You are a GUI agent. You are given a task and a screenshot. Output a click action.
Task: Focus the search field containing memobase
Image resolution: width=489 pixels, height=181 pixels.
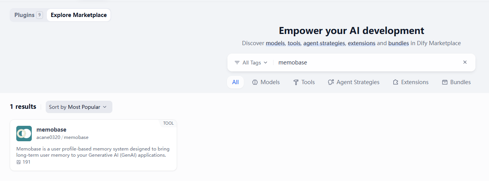point(367,63)
